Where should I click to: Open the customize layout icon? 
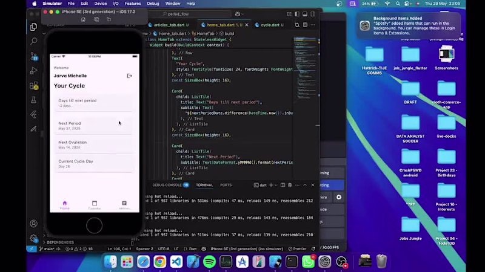click(289, 14)
